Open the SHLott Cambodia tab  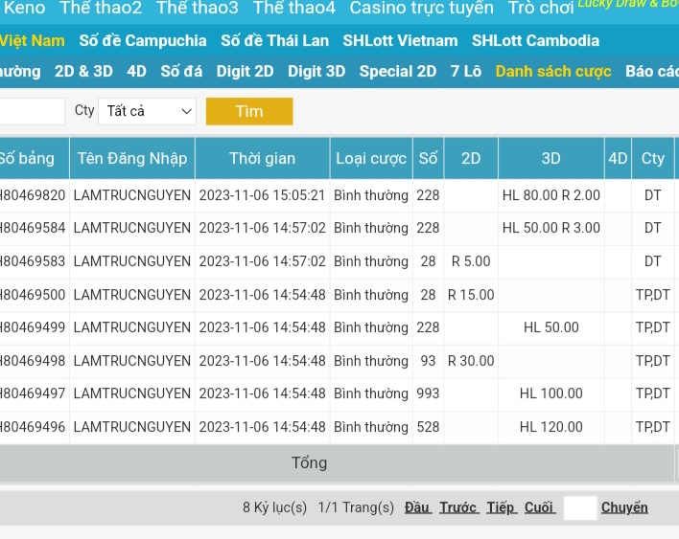pos(535,40)
